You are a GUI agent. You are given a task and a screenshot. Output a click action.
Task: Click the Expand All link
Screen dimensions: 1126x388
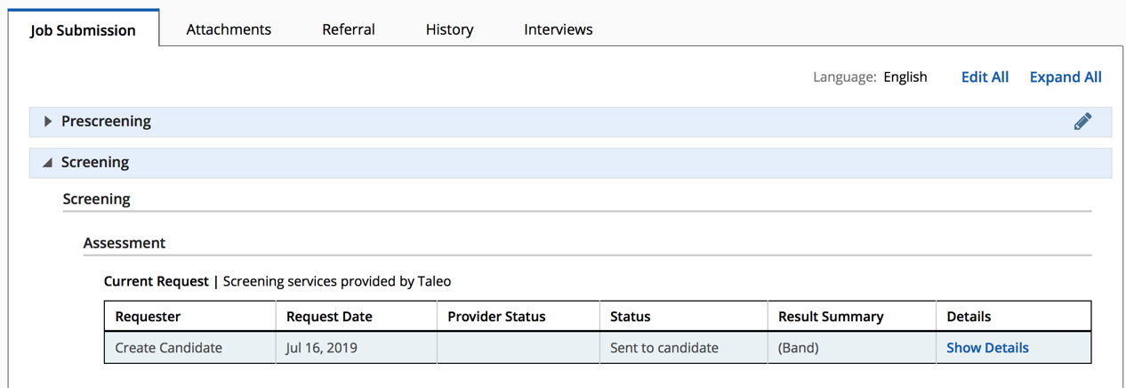[1066, 77]
